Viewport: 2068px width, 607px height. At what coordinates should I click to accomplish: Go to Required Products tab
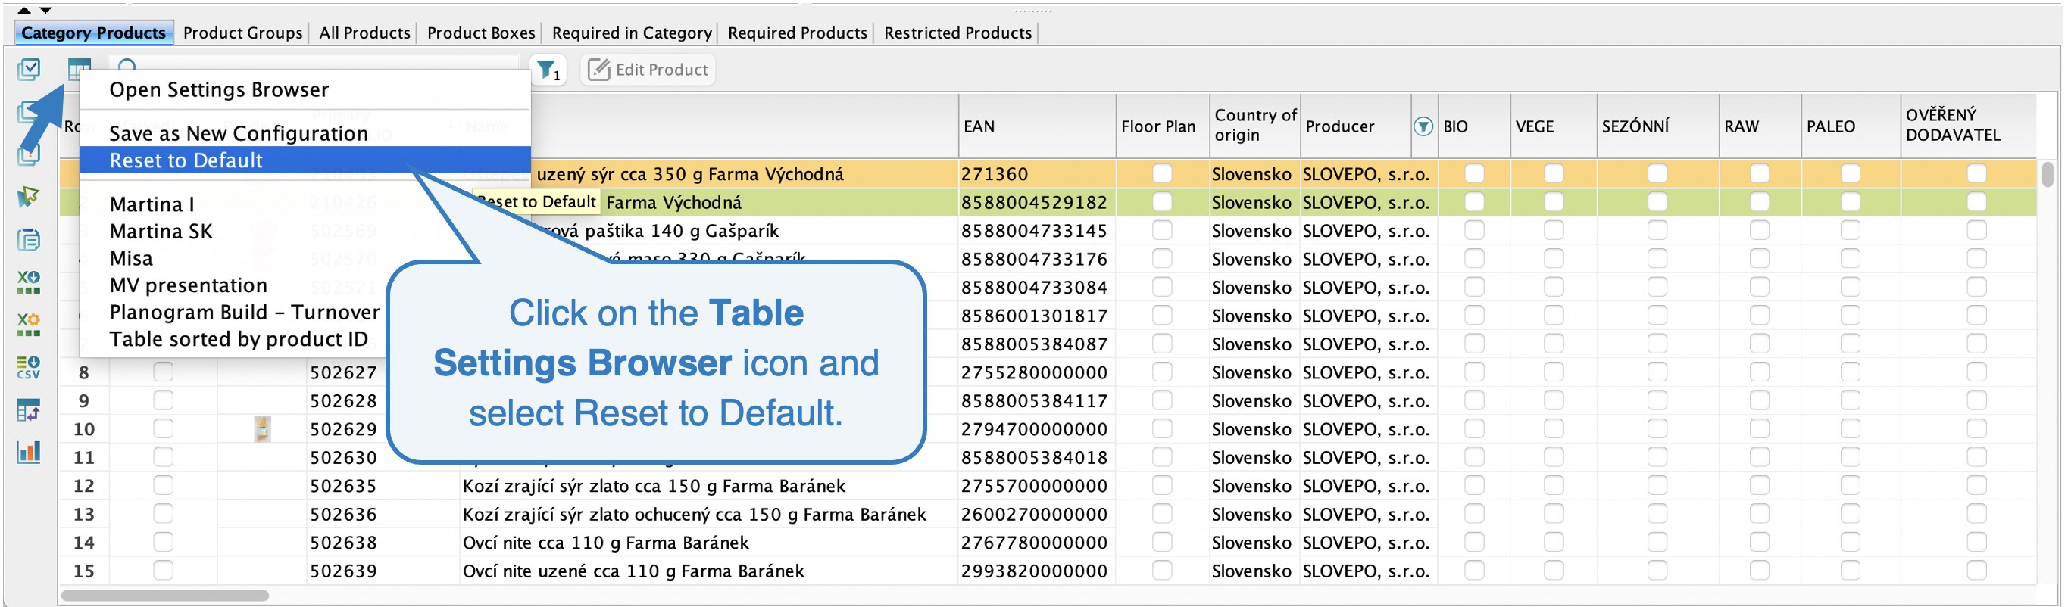coord(797,33)
